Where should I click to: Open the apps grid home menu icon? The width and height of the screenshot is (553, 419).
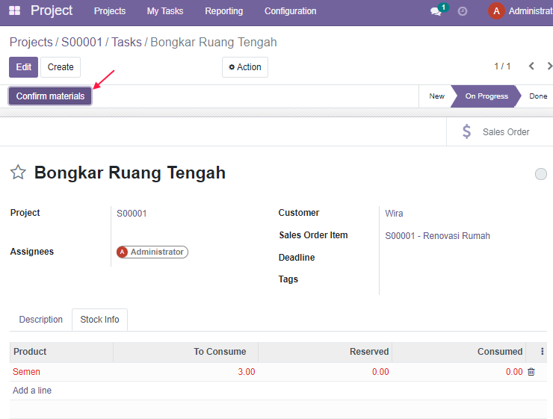pos(14,10)
